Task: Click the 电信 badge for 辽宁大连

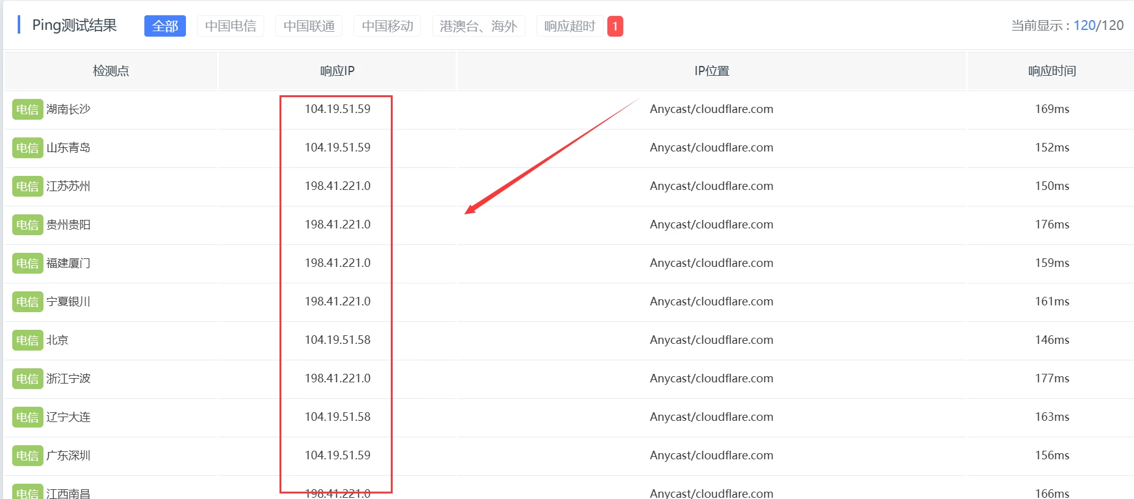Action: (27, 417)
